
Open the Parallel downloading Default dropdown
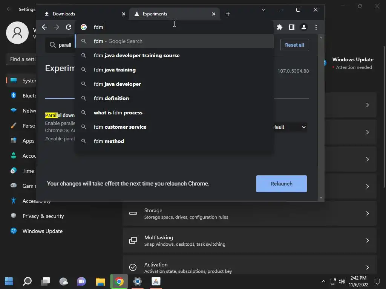pos(290,127)
